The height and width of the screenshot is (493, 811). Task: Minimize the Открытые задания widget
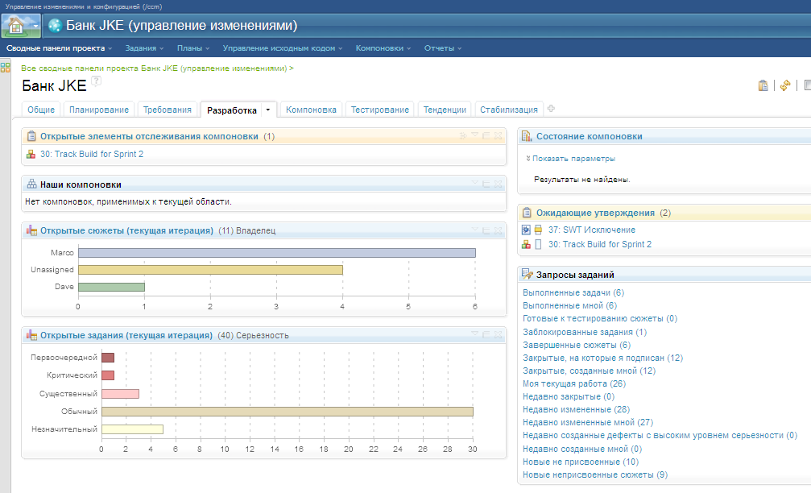[x=486, y=334]
